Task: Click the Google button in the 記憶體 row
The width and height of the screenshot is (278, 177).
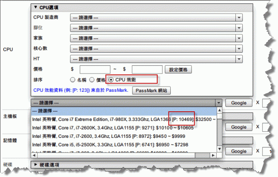Action: click(x=238, y=151)
